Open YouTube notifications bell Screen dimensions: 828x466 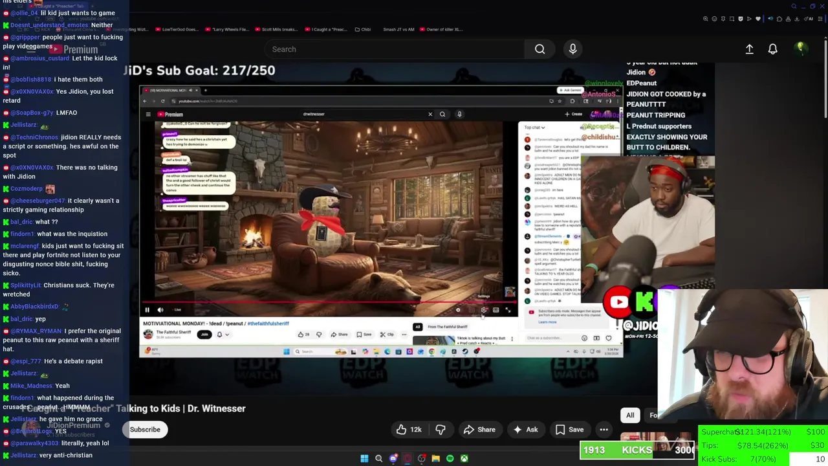point(772,49)
